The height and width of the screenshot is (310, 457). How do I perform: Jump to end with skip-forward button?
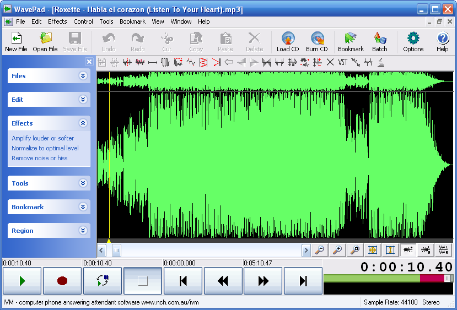[303, 281]
